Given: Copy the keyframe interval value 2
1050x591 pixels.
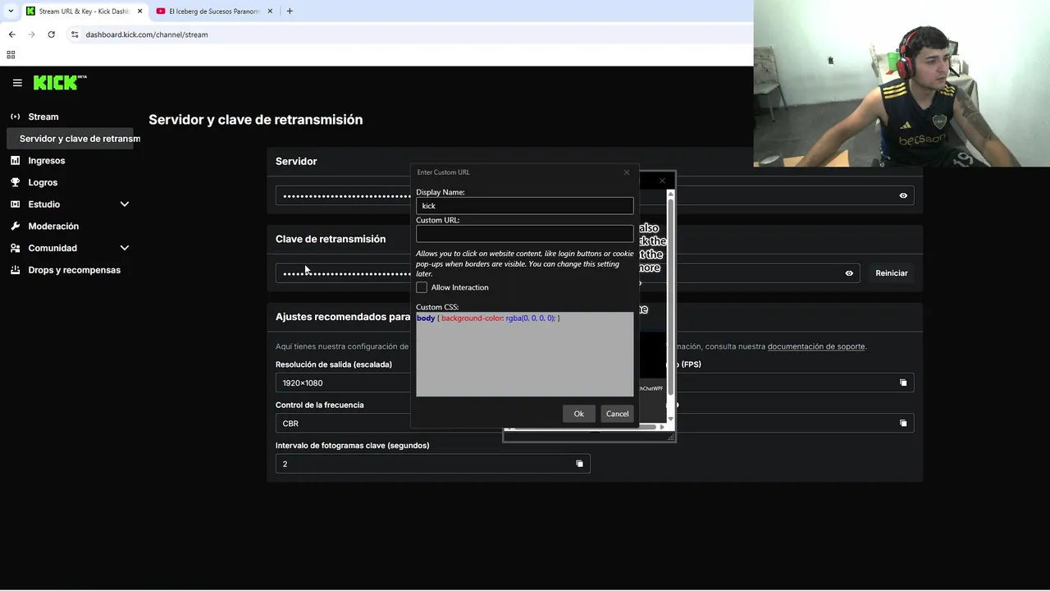Looking at the screenshot, I should coord(579,464).
